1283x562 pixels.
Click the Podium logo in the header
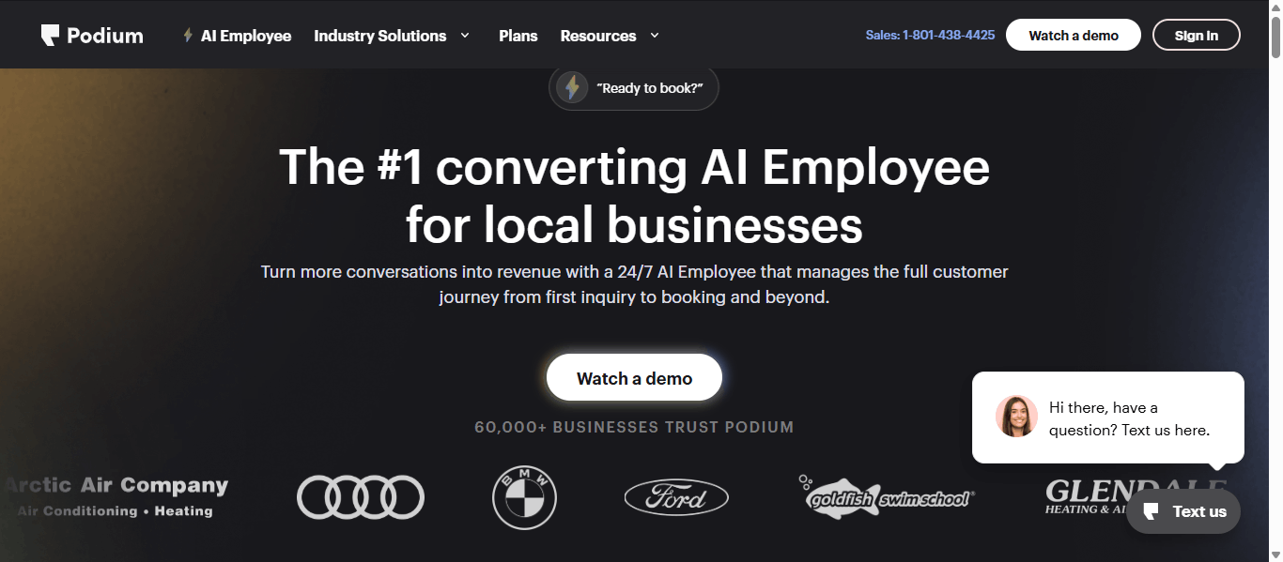[x=92, y=36]
